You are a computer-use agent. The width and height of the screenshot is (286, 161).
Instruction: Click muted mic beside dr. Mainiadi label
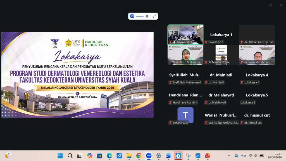pos(206,82)
